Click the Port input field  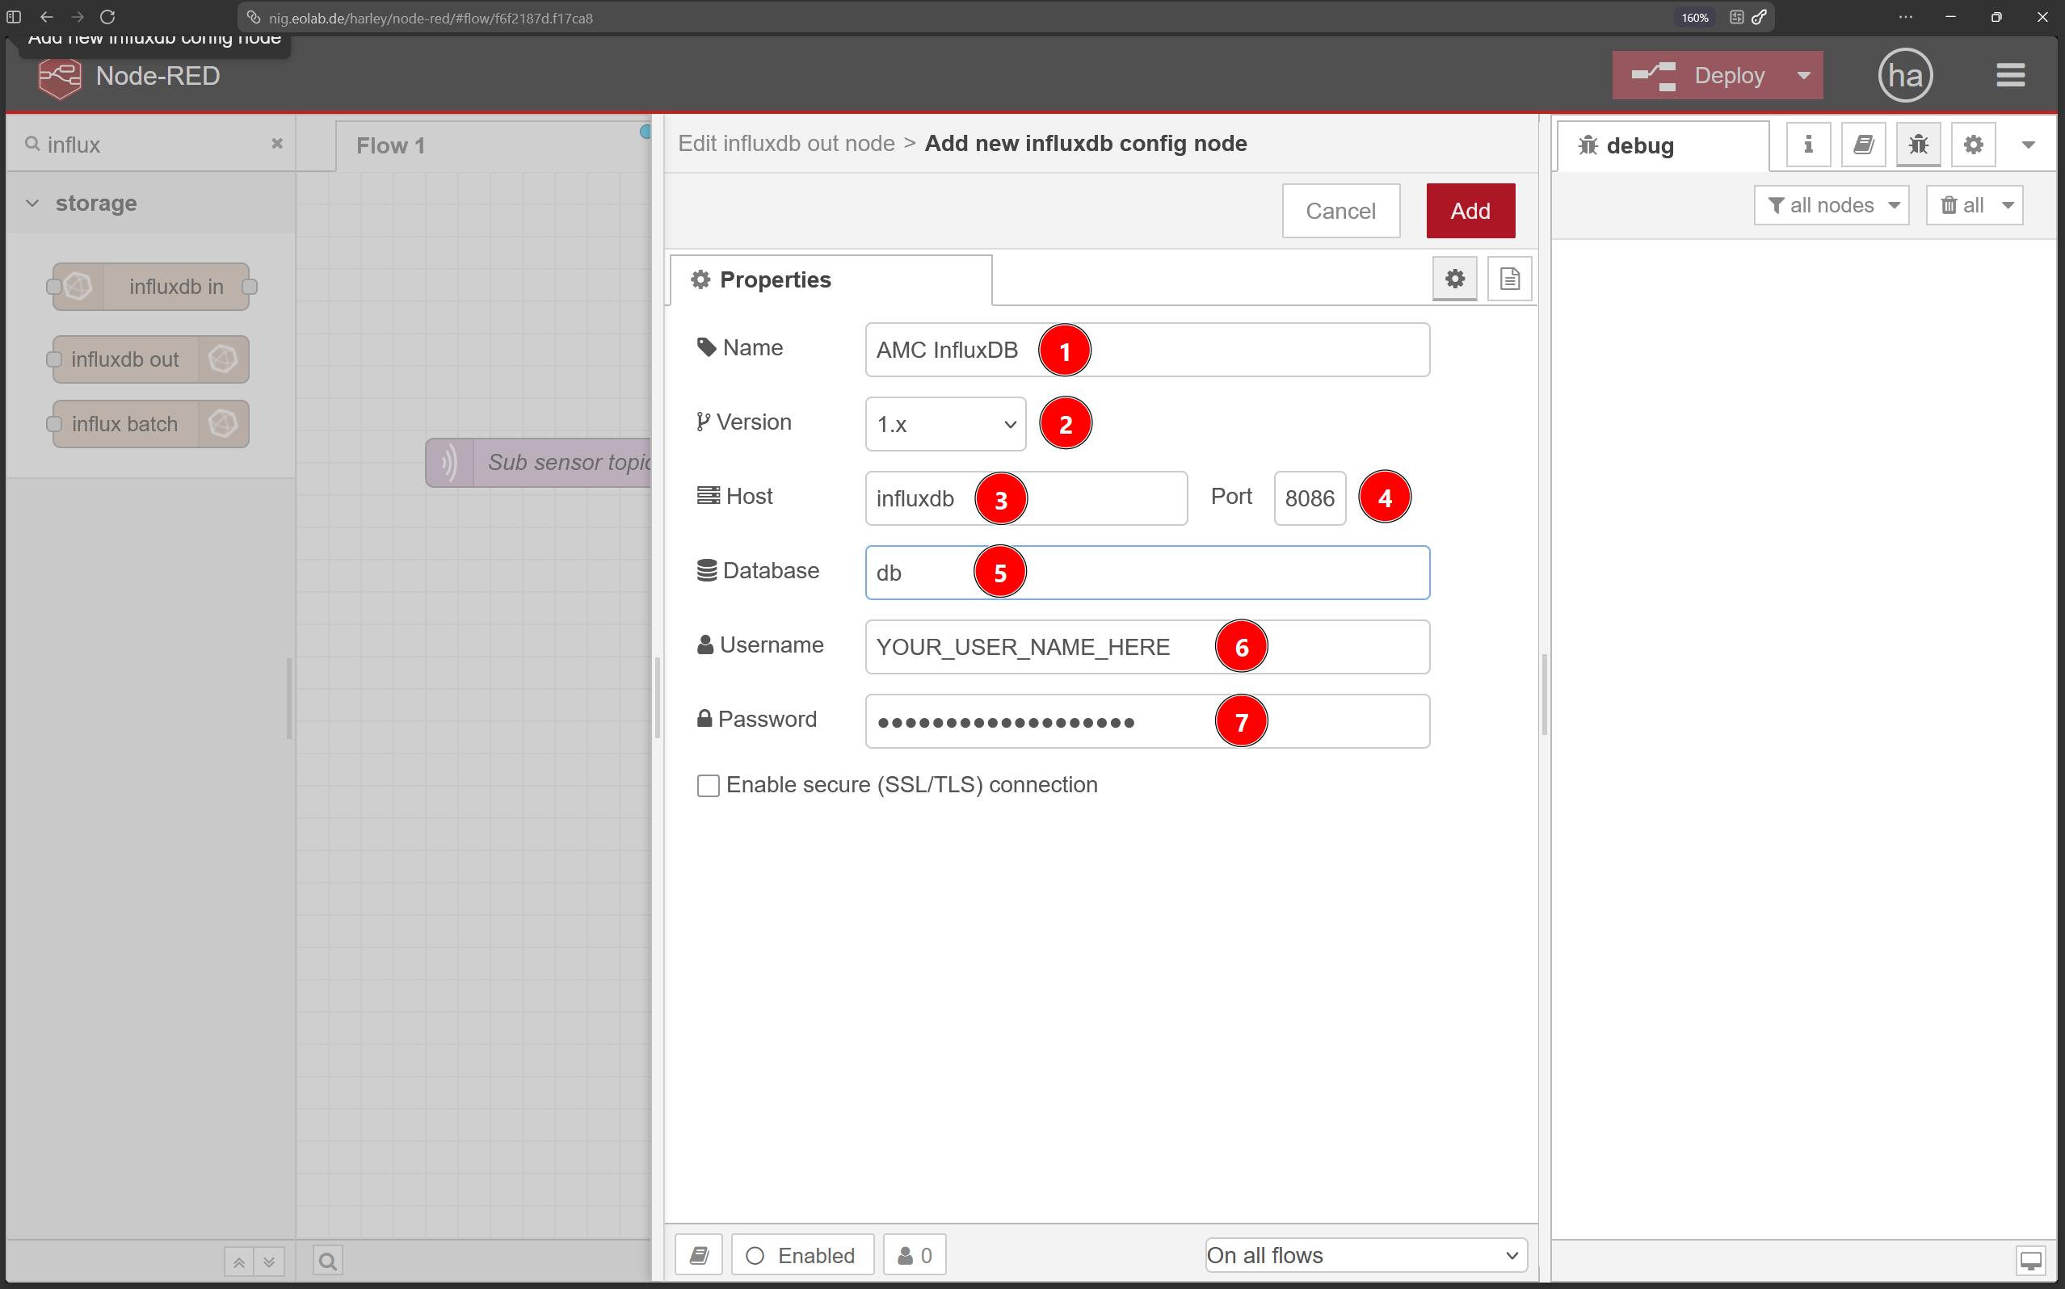pyautogui.click(x=1310, y=498)
